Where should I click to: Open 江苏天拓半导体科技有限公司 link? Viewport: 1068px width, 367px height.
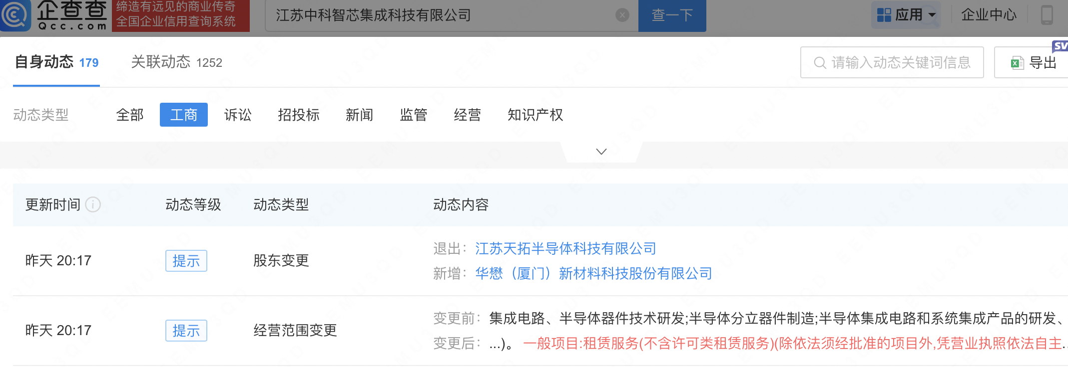click(x=565, y=248)
